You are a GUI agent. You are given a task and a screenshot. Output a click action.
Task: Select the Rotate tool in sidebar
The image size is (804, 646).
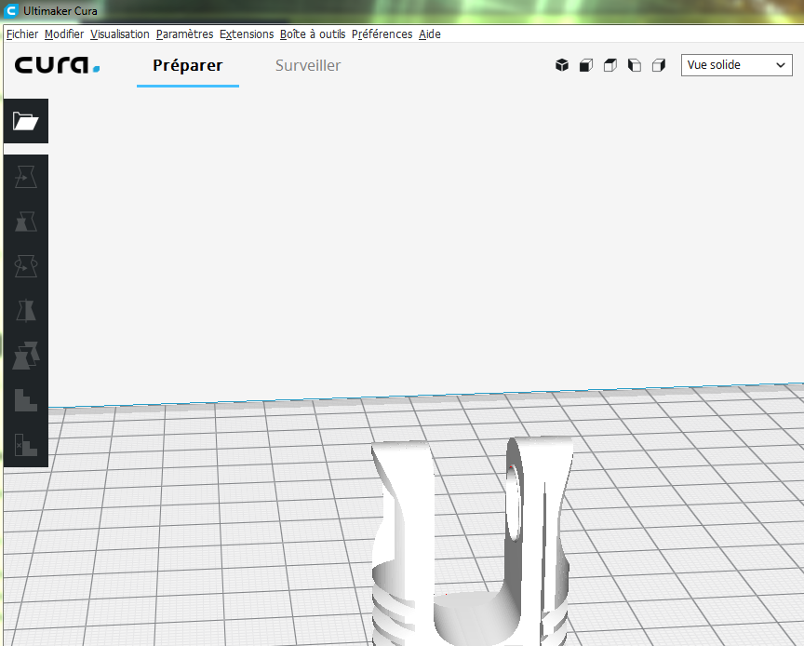(x=26, y=266)
